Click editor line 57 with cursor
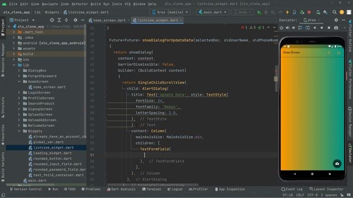 pyautogui.click(x=191, y=155)
